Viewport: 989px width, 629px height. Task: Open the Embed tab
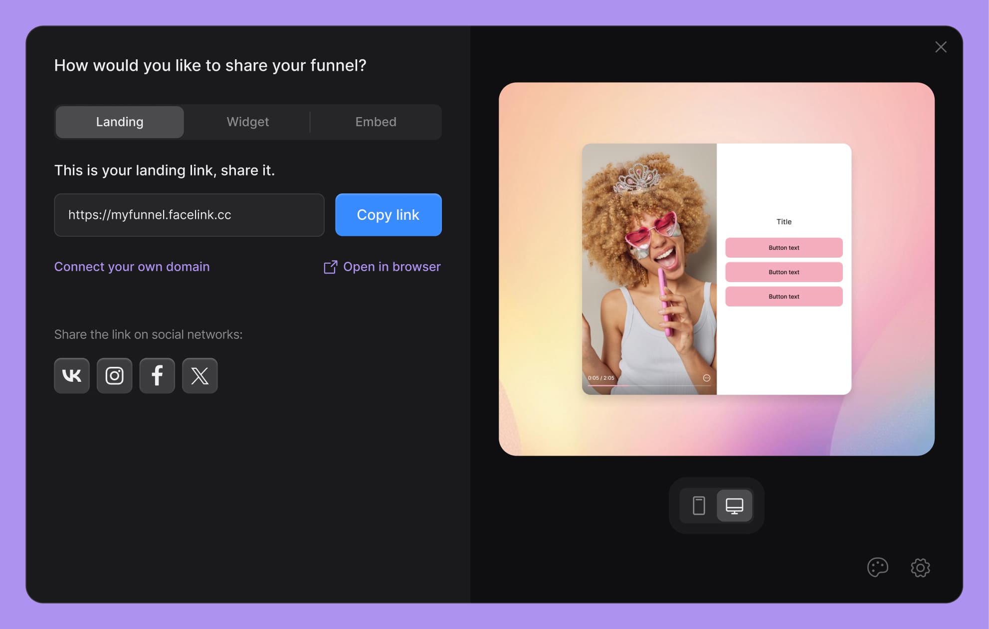pos(376,122)
